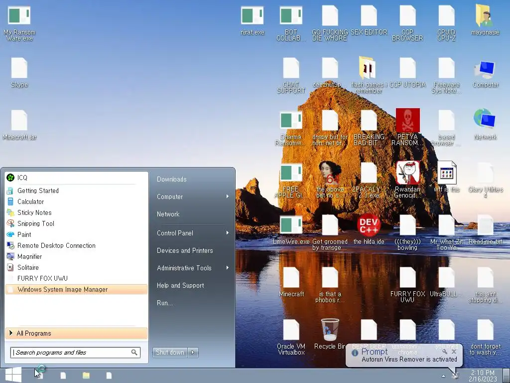The width and height of the screenshot is (510, 383).
Task: Open Paint from the Start menu
Action: pos(76,234)
